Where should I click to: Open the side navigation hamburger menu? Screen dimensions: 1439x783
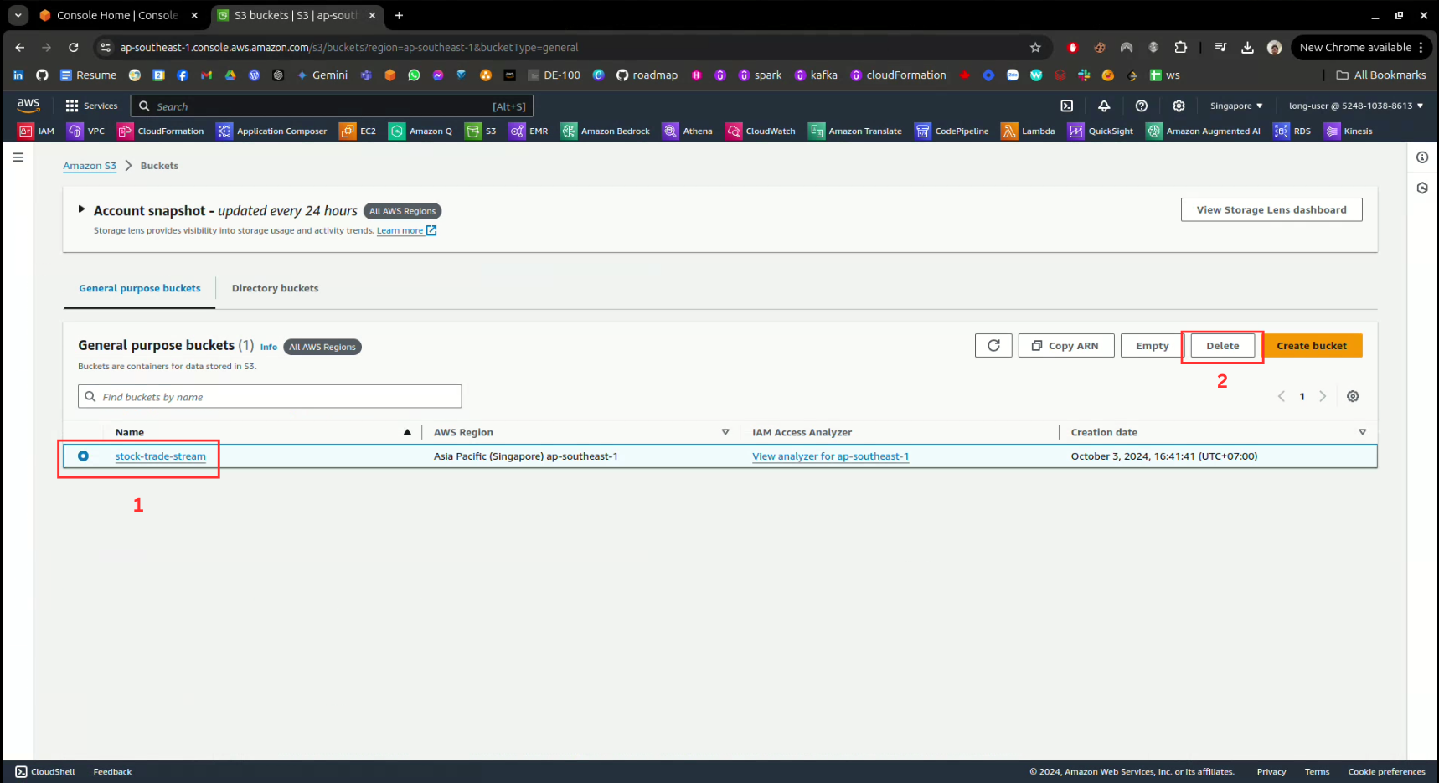18,157
